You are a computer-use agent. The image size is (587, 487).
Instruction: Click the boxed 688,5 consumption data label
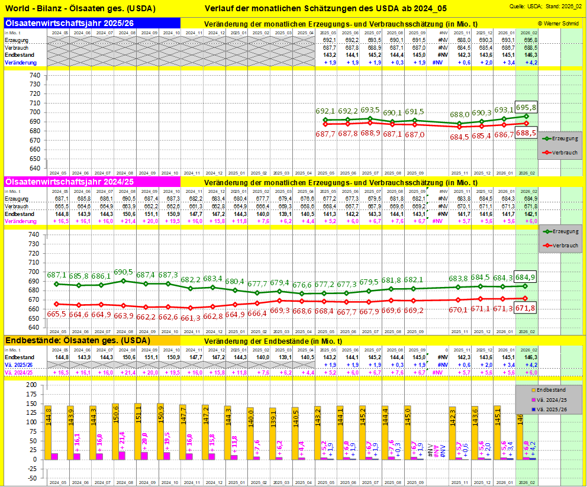(x=526, y=133)
